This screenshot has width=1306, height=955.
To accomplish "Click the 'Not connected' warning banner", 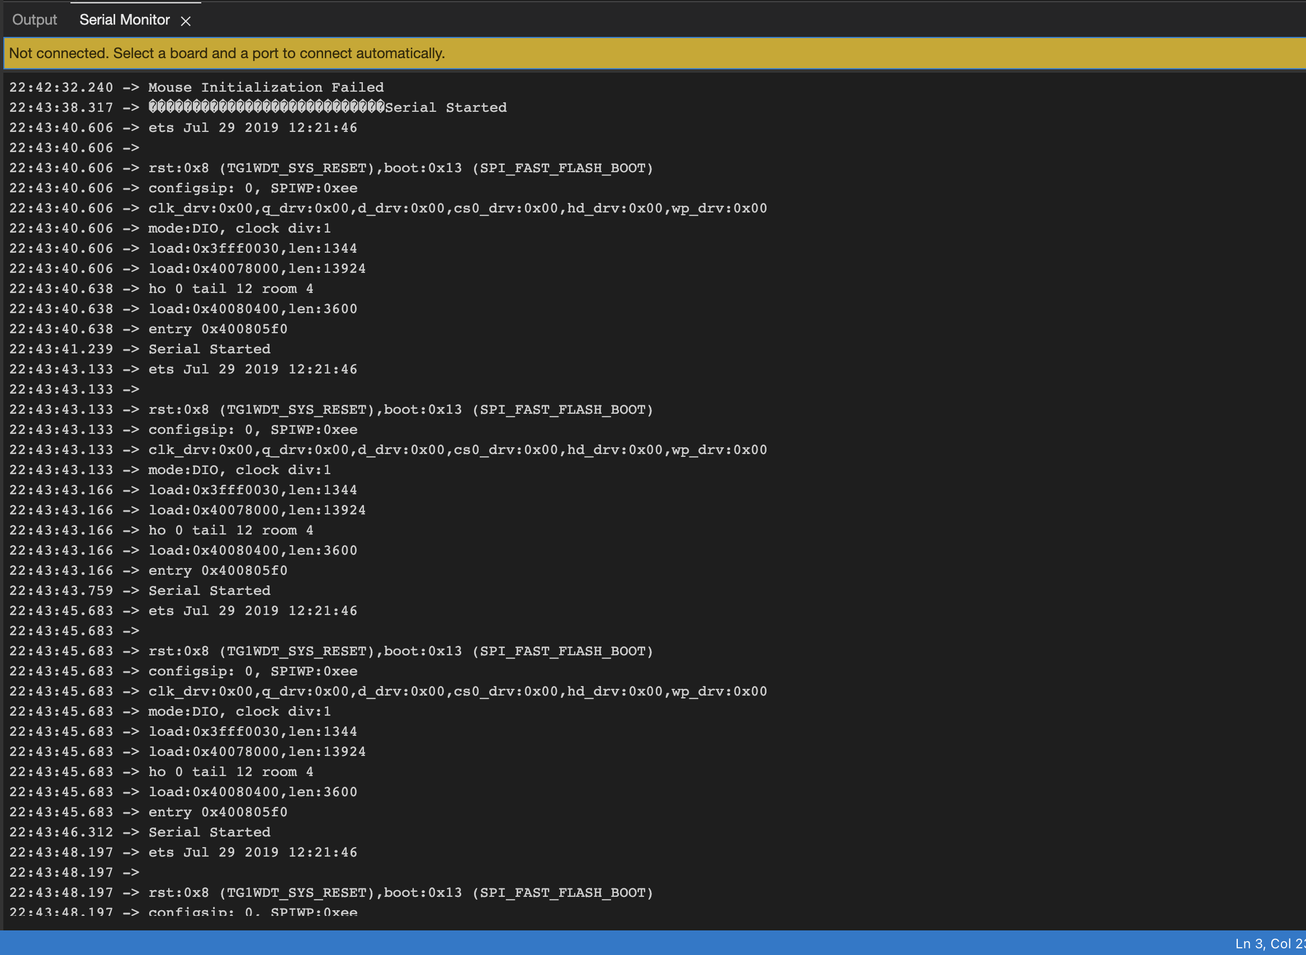I will (226, 53).
